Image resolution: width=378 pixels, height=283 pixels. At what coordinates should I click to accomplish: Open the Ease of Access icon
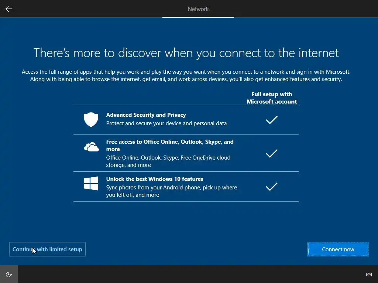9,274
